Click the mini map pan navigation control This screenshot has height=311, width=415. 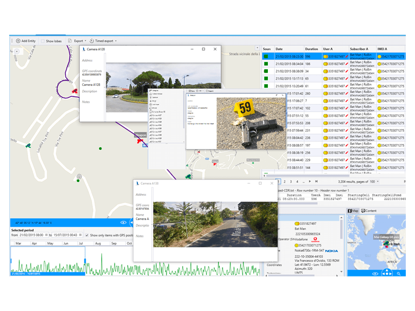tap(387, 273)
